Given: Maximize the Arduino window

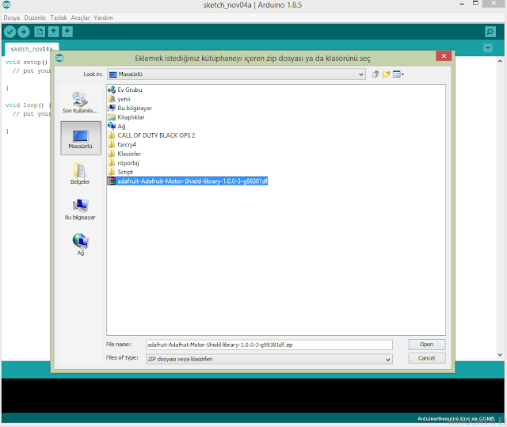Looking at the screenshot, I should click(x=475, y=3).
